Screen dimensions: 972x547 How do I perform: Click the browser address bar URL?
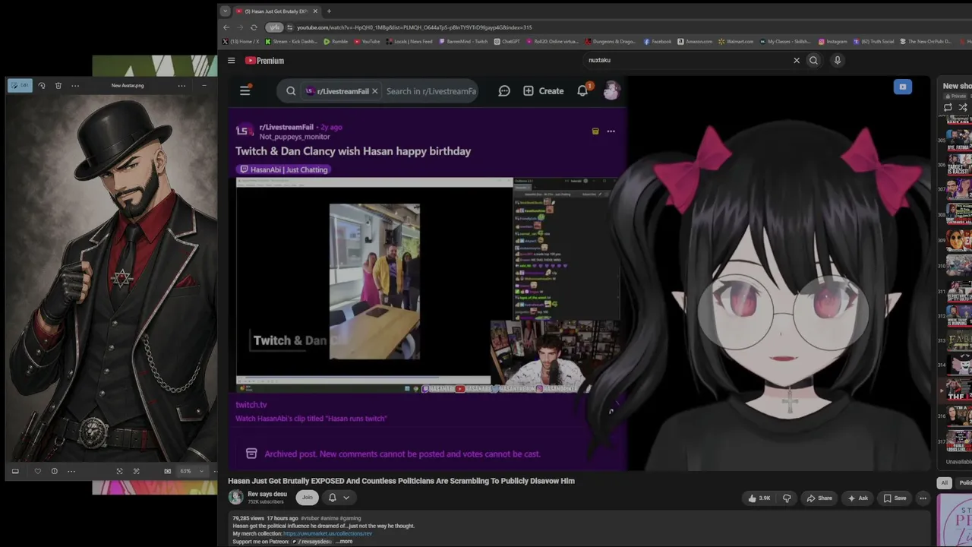[414, 27]
